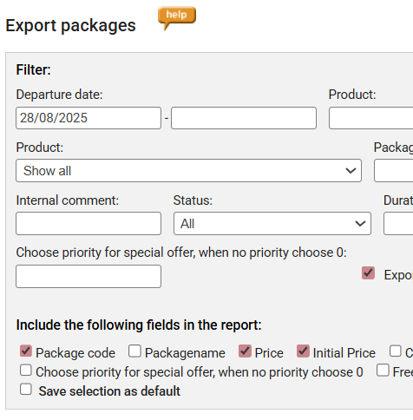The image size is (413, 420).
Task: Uncheck the Price field checkbox
Action: point(245,351)
